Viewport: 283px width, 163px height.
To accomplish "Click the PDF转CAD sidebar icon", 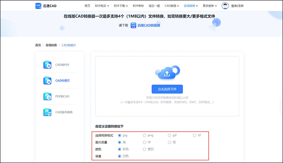I will click(x=47, y=96).
